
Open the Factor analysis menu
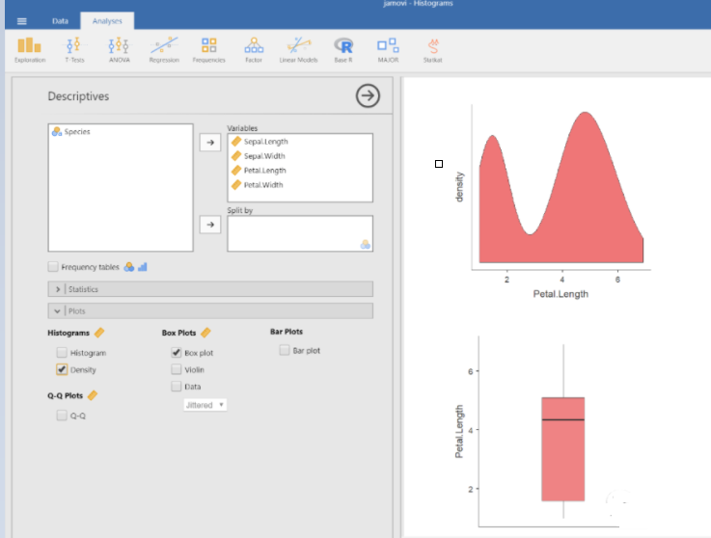[254, 48]
